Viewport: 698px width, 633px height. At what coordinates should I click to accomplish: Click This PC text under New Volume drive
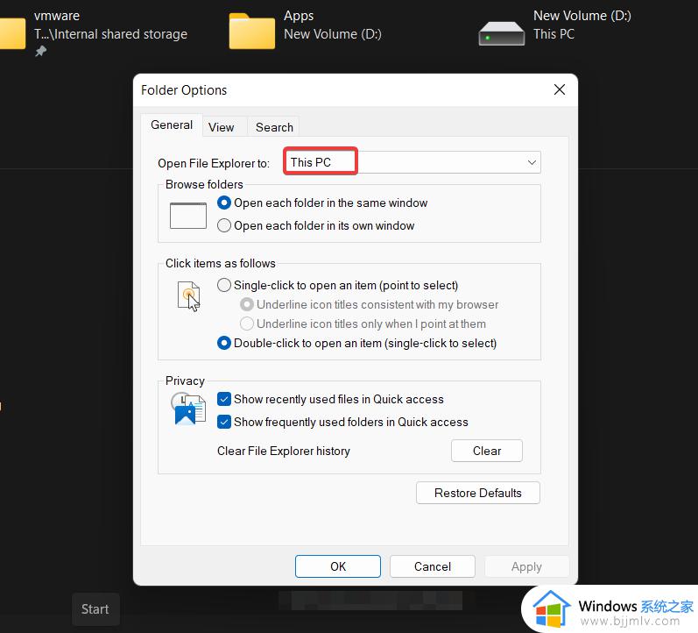coord(553,34)
